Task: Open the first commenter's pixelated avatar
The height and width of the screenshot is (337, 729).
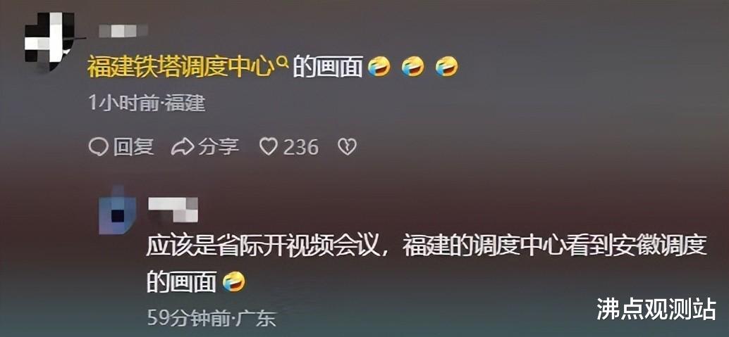Action: pyautogui.click(x=49, y=41)
